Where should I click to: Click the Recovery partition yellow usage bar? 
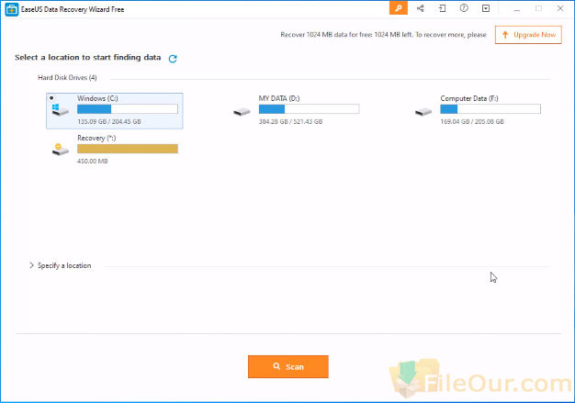tap(128, 149)
